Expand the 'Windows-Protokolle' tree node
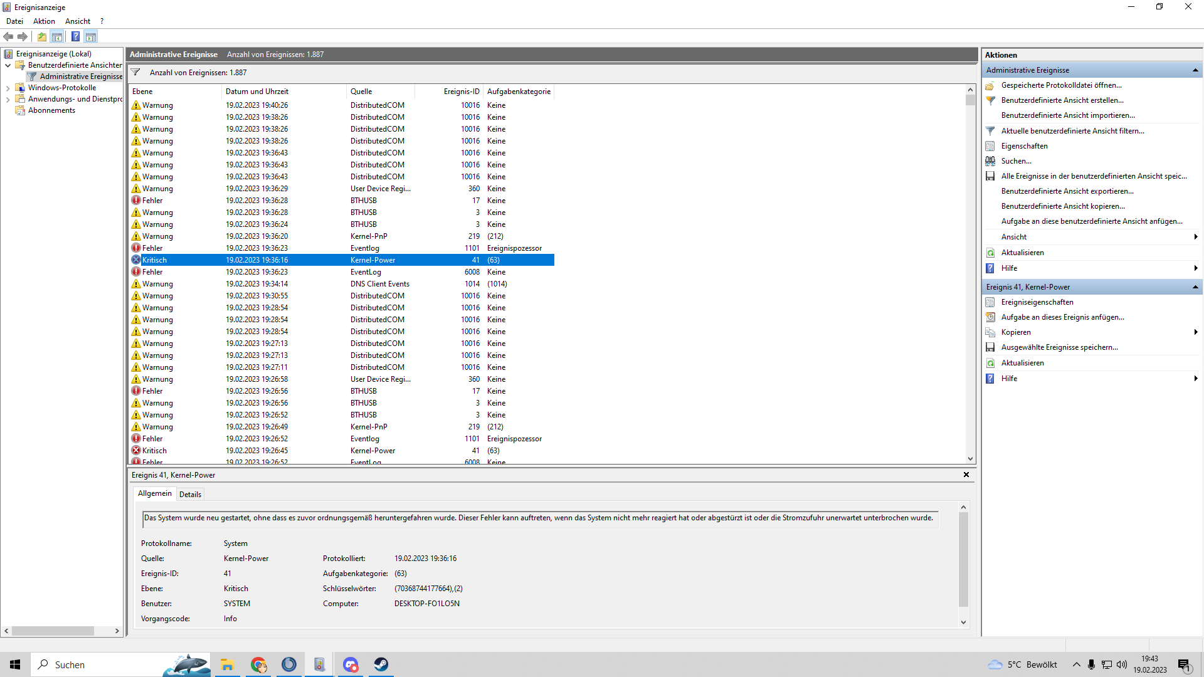The width and height of the screenshot is (1204, 677). pos(8,88)
